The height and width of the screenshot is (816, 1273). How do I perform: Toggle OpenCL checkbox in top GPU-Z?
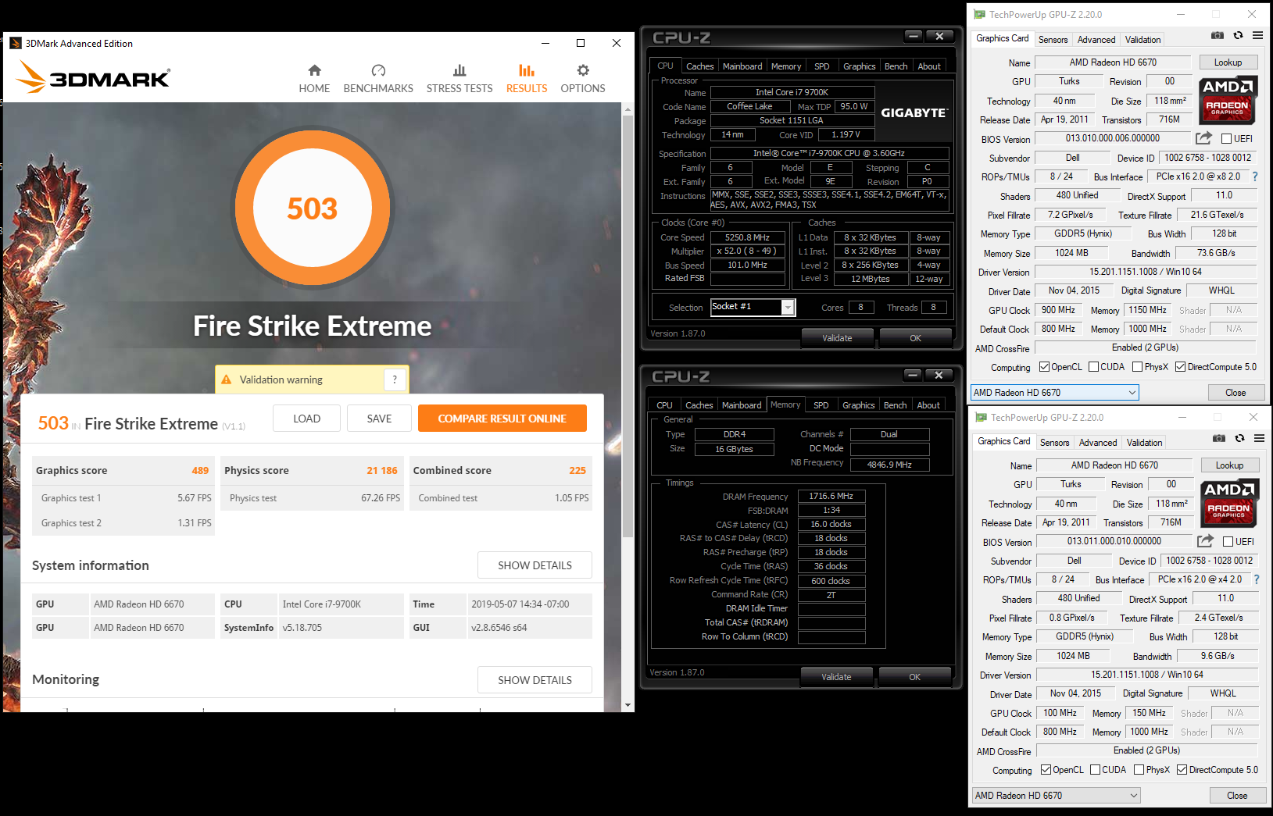[1044, 367]
